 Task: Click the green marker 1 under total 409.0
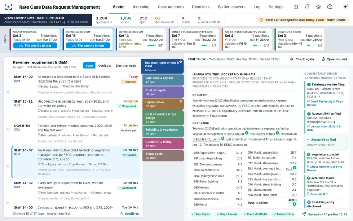[x=294, y=204]
